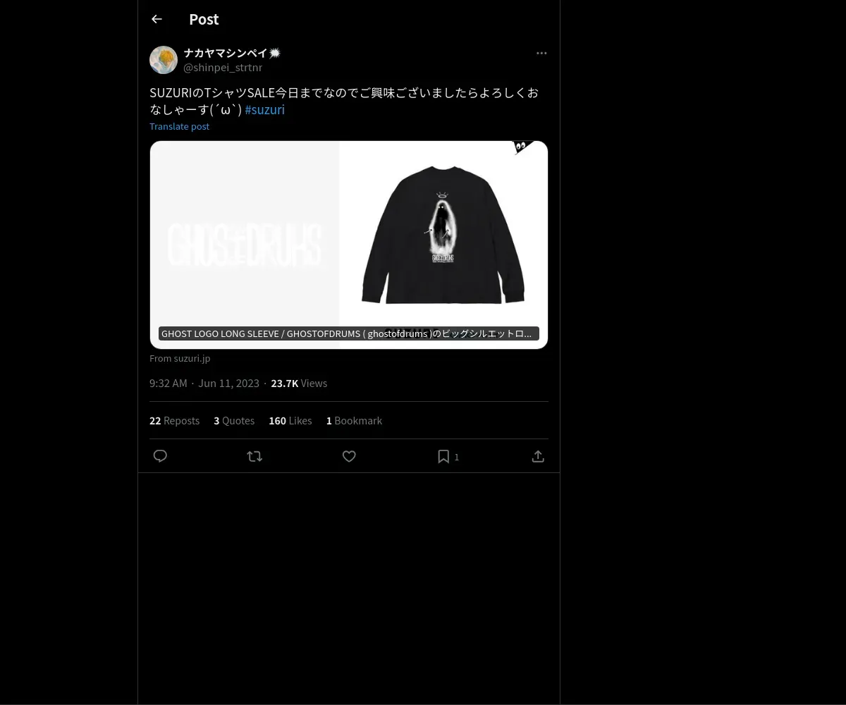View the 160 Likes list
Screen dimensions: 846x705
tap(290, 420)
